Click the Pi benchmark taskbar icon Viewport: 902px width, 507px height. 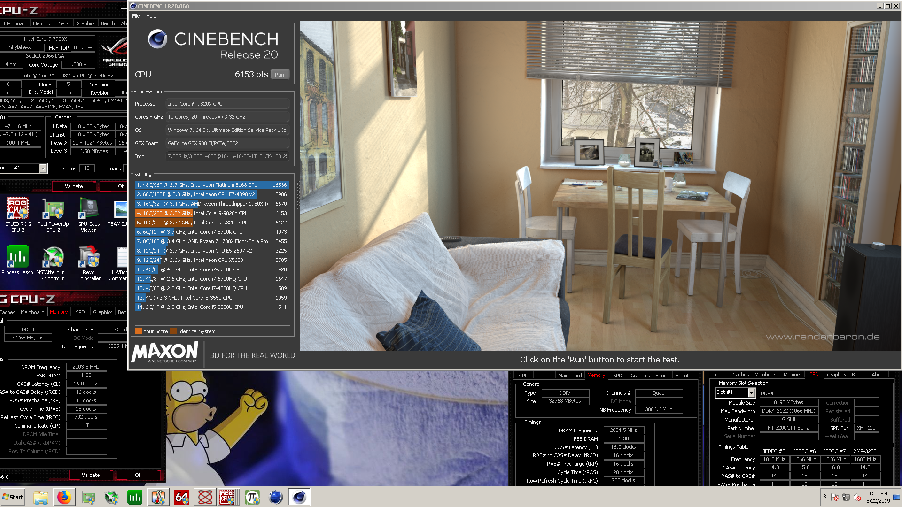252,497
